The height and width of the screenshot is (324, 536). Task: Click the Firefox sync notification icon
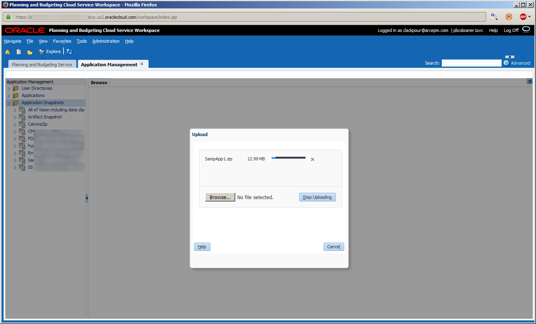pos(494,17)
